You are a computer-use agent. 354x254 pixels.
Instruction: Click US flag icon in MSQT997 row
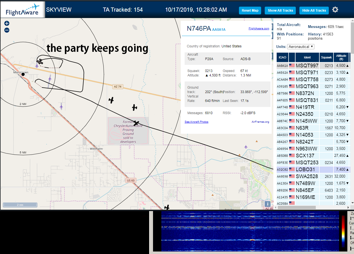292,66
